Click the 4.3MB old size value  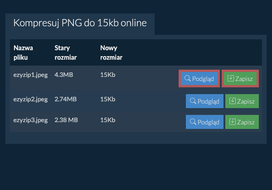[x=63, y=75]
